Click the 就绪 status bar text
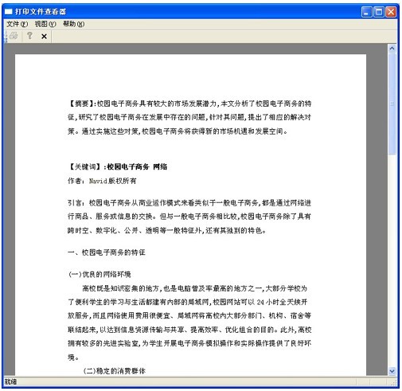The image size is (402, 391). [x=10, y=381]
